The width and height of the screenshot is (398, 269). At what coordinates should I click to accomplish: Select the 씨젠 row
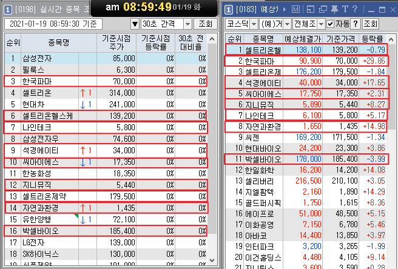[306, 138]
